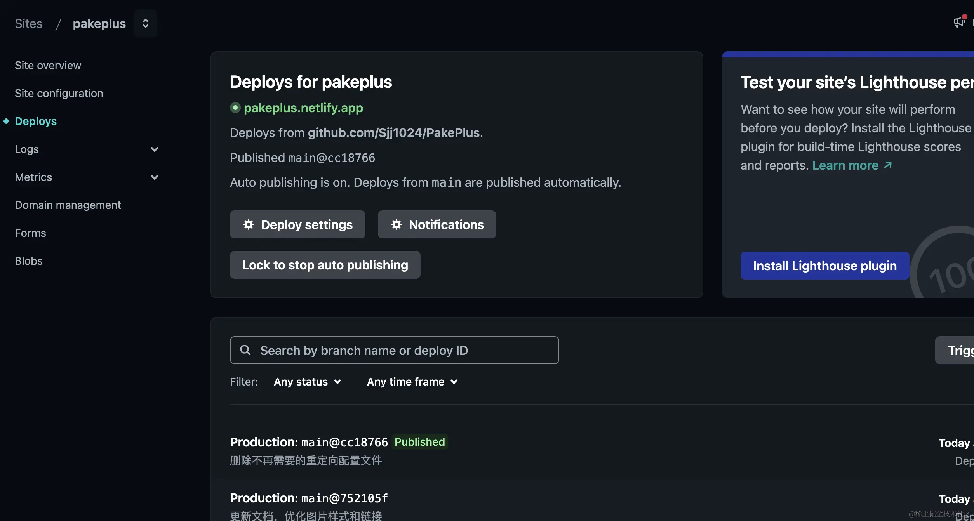Click the search magnifier icon
The image size is (974, 521).
click(x=245, y=350)
